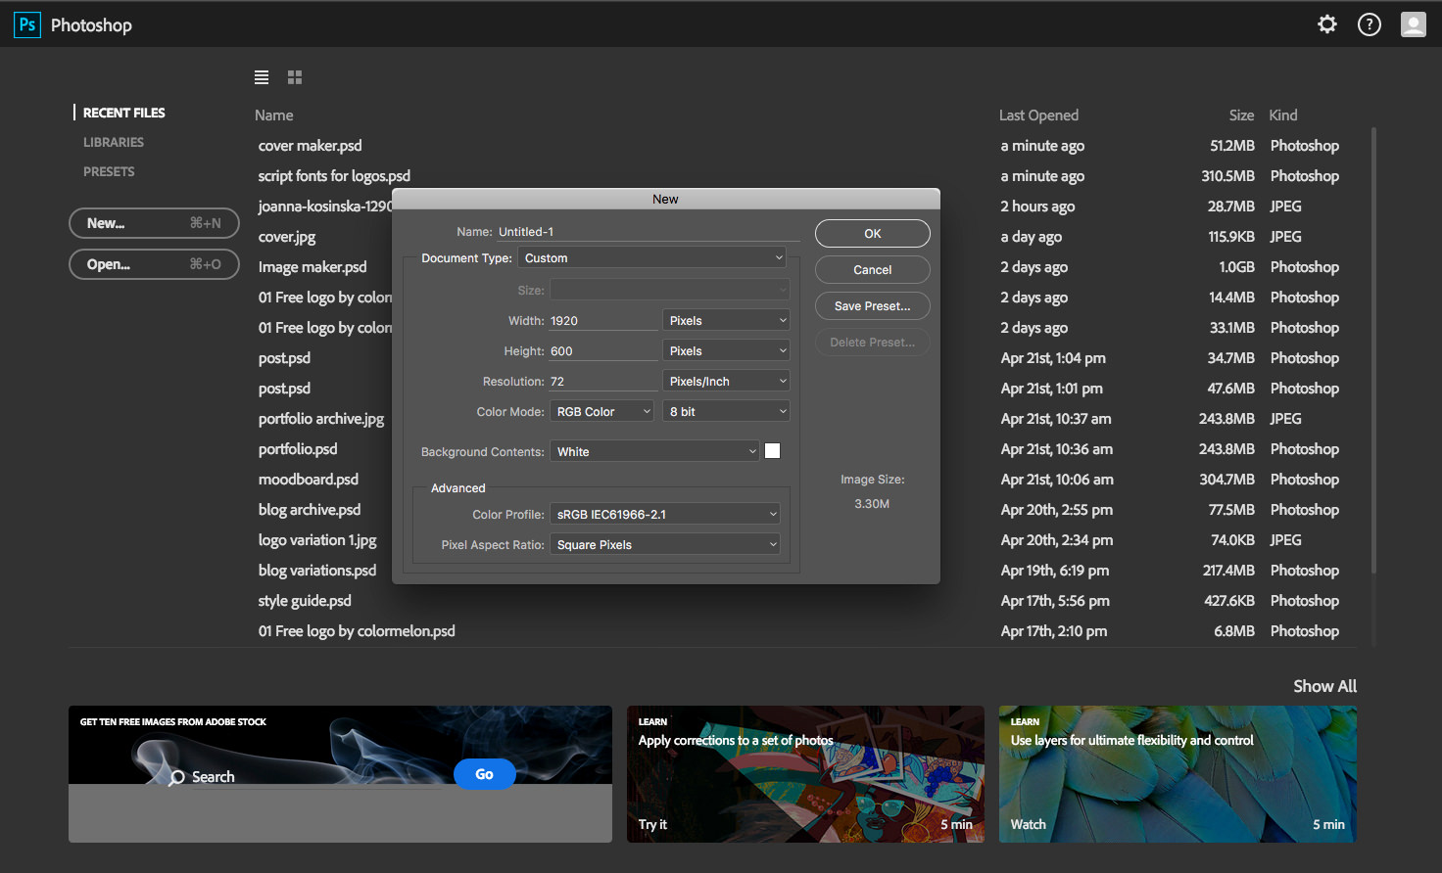Switch to list view icon
The image size is (1442, 873).
click(262, 77)
